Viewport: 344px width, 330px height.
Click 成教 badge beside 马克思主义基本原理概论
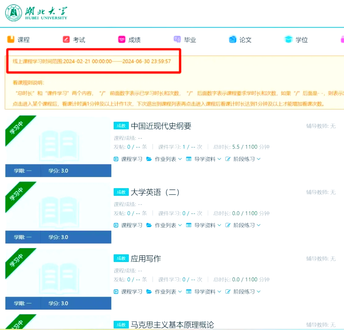coord(121,325)
